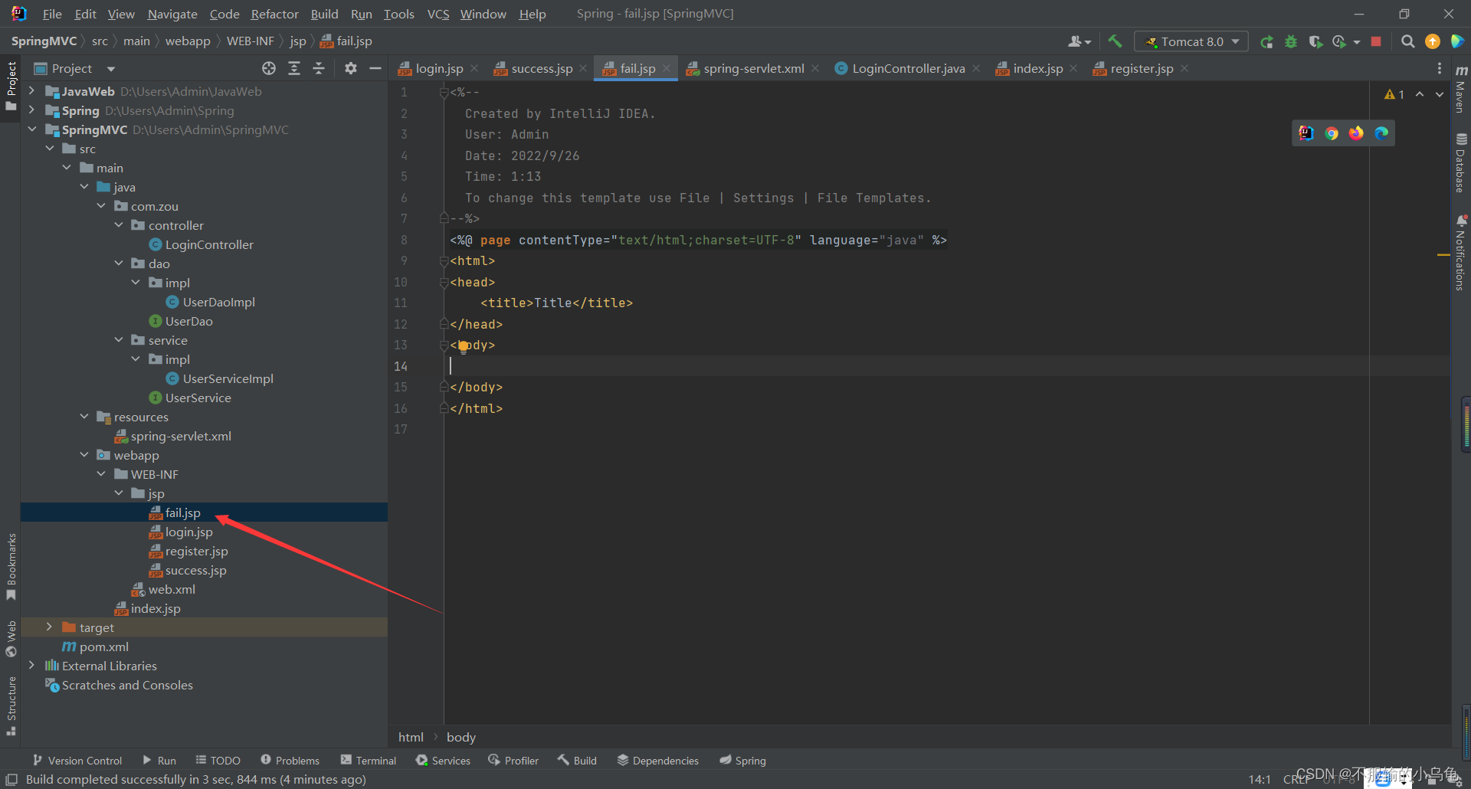Expand the target folder
1471x789 pixels.
point(49,627)
